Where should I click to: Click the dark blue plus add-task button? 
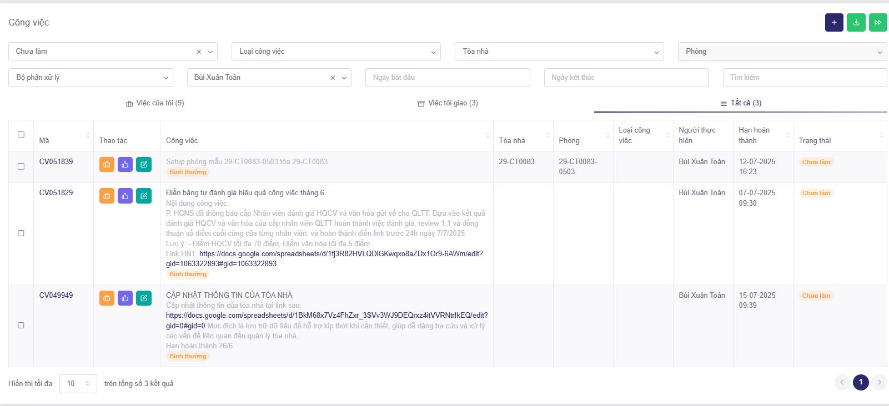833,23
